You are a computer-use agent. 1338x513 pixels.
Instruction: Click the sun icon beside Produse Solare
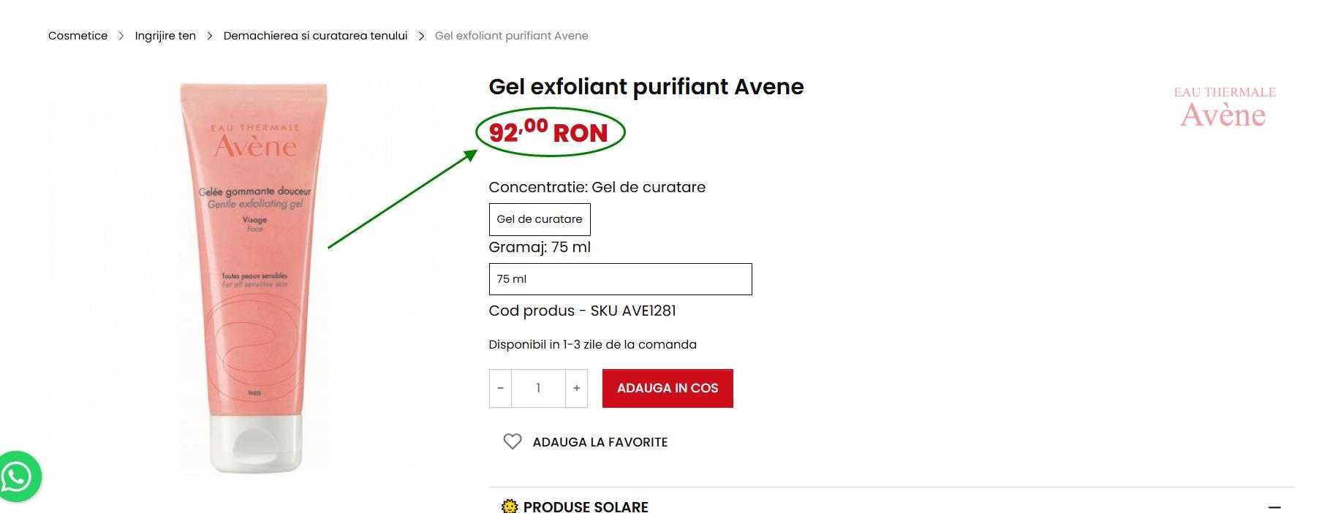[x=510, y=506]
